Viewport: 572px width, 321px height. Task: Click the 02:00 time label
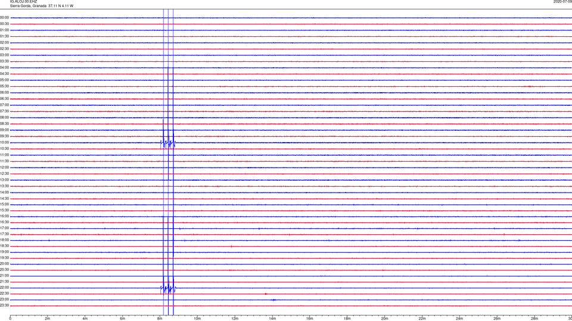tap(4, 43)
